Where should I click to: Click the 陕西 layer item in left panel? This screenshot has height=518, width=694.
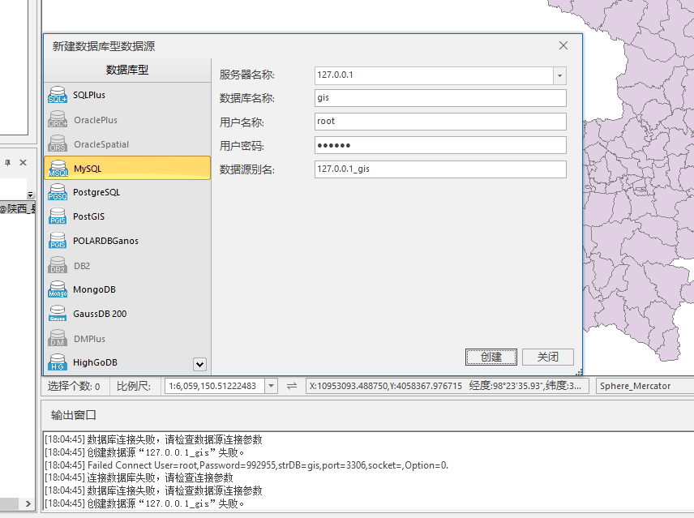point(18,209)
